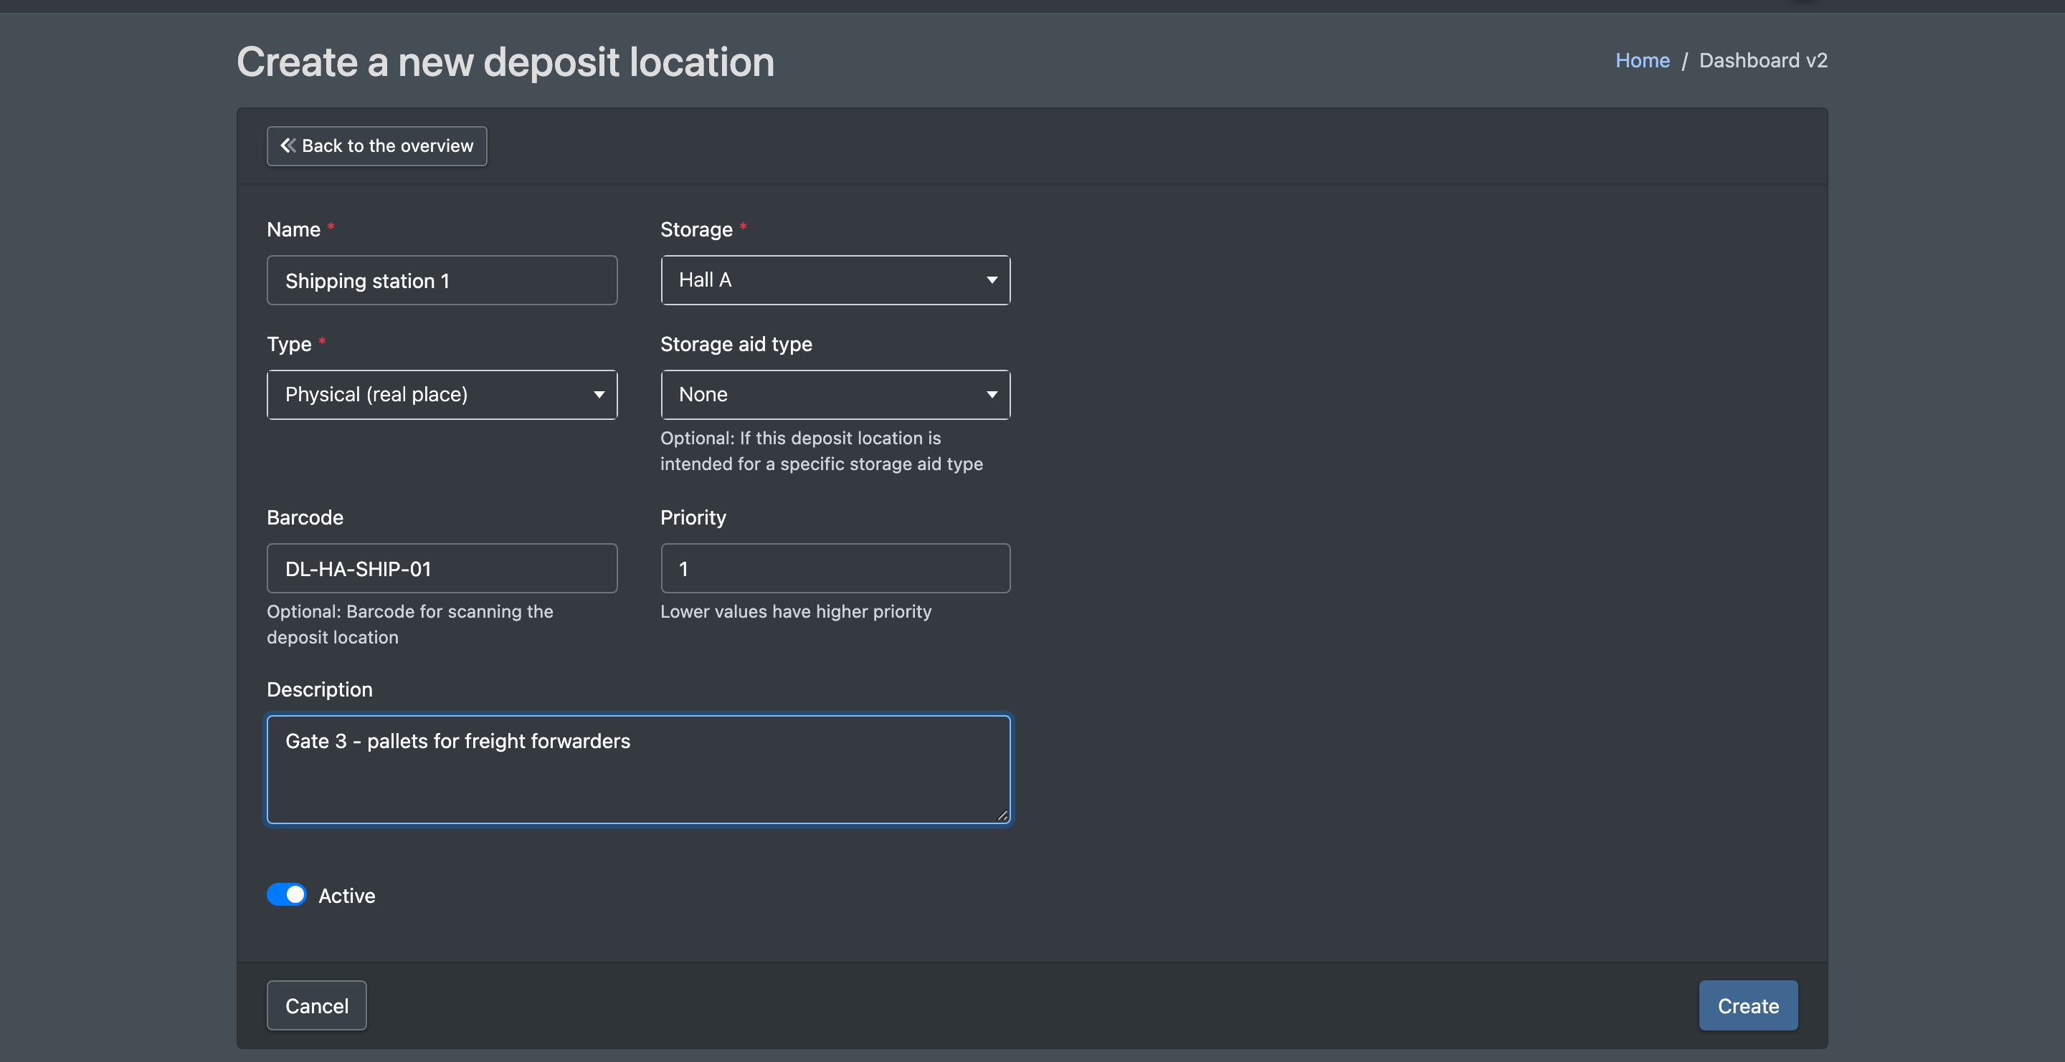This screenshot has width=2065, height=1062.
Task: Click the Description label
Action: point(319,689)
